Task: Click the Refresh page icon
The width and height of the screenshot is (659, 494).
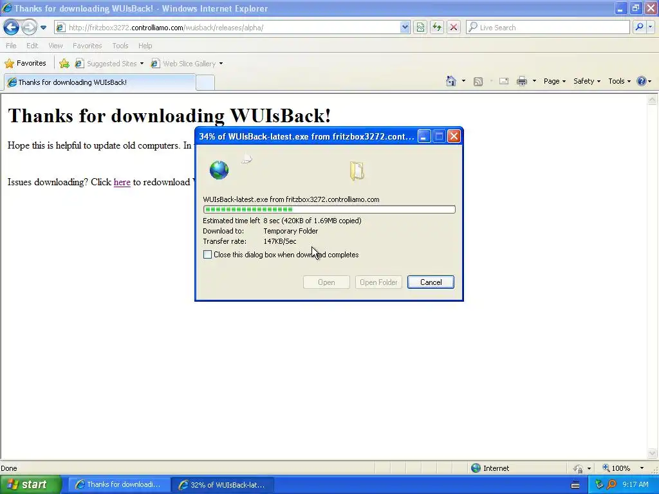Action: tap(437, 28)
